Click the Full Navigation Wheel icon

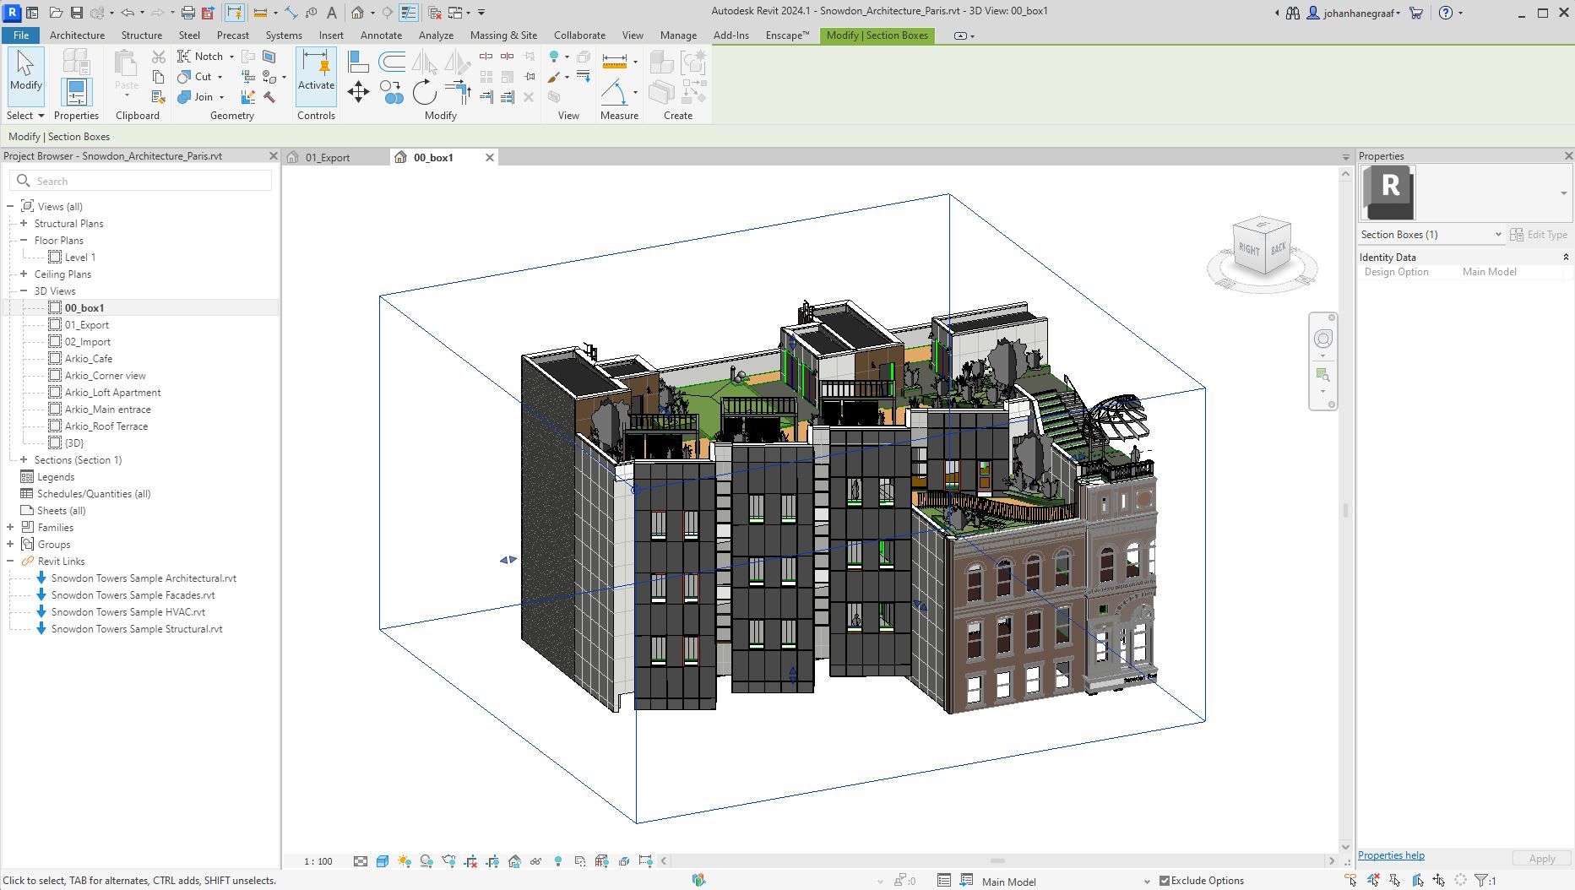[x=1323, y=339]
